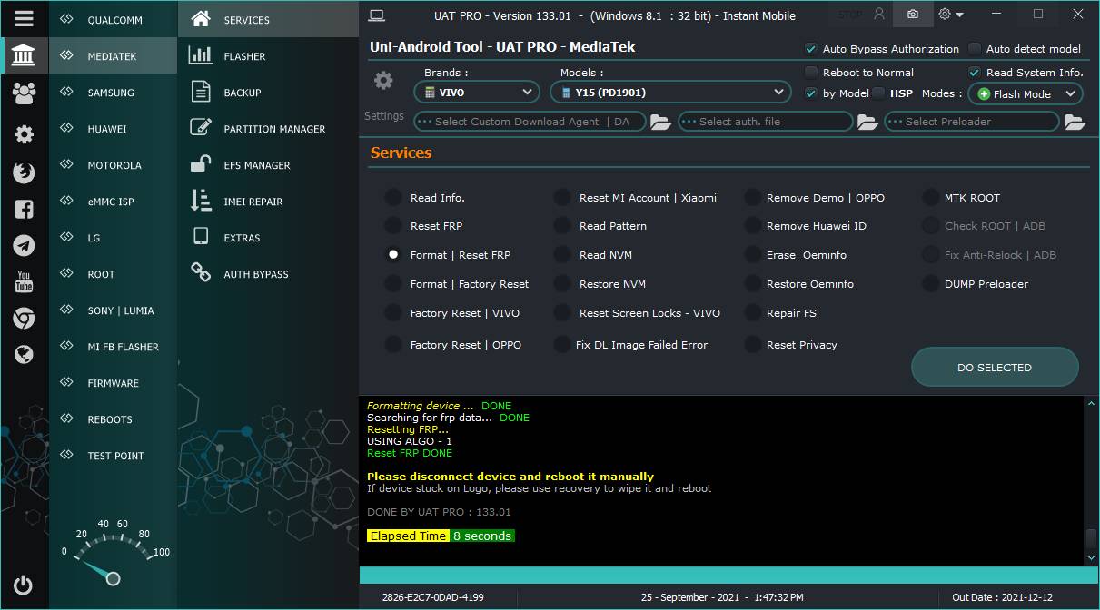Browse for custom Download Agent folder icon

[660, 122]
